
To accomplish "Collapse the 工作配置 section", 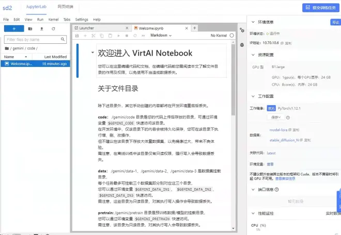I will [253, 96].
